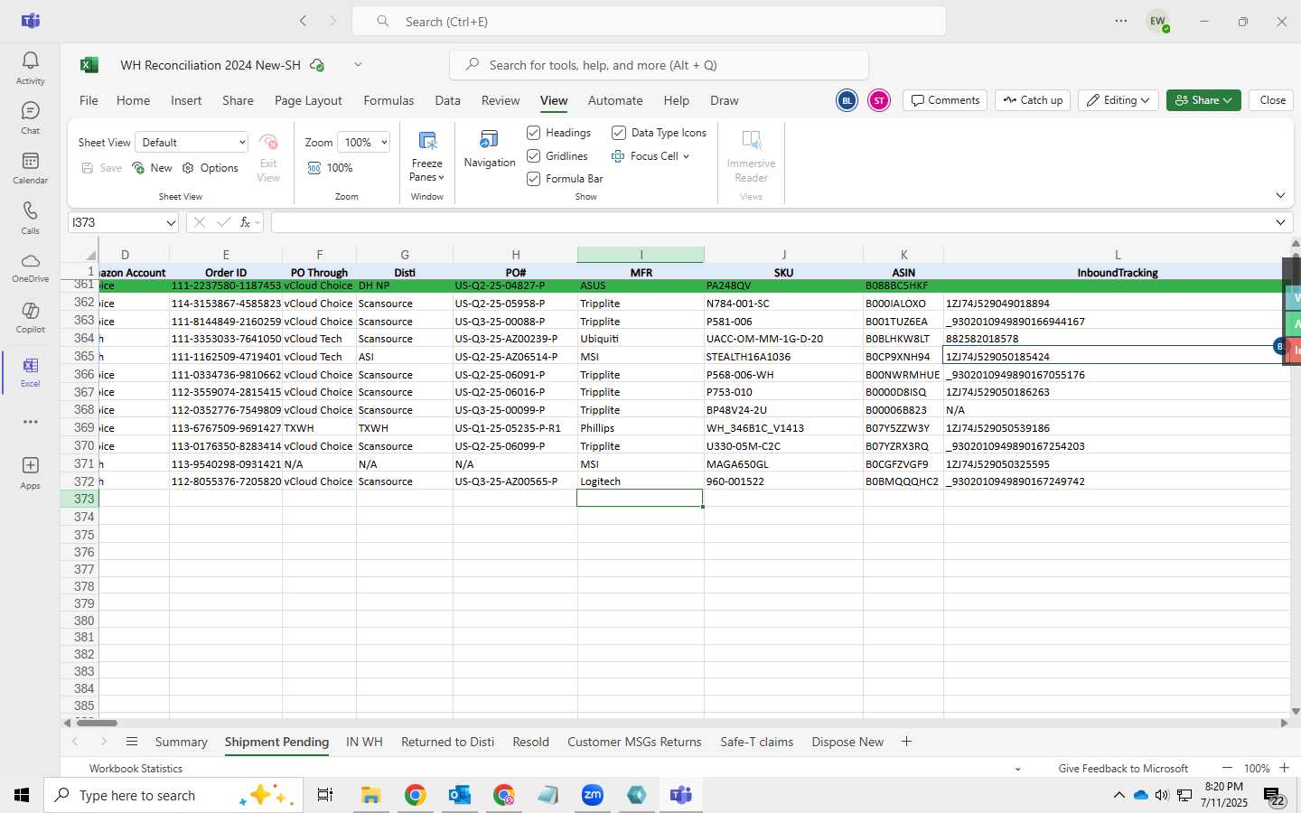
Task: Open Teams settings and more menu
Action: tap(1121, 21)
